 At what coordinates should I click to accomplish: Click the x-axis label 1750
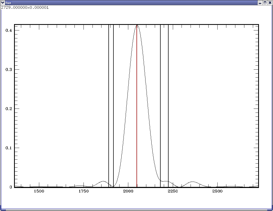(83, 191)
